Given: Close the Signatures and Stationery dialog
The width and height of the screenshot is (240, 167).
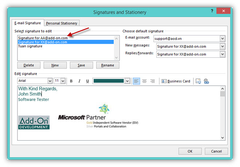Looking at the screenshot, I should (x=223, y=11).
